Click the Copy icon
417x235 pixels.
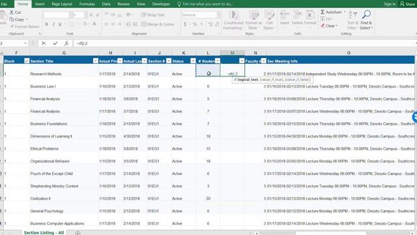[12, 20]
